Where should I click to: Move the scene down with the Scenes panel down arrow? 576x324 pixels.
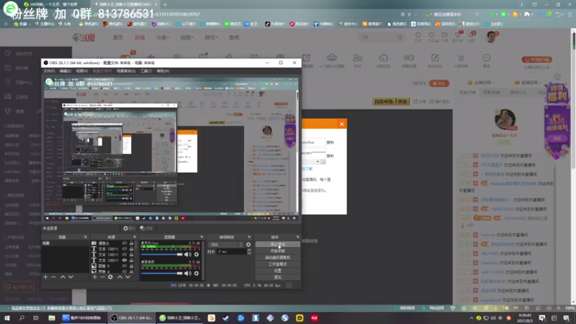[71, 277]
